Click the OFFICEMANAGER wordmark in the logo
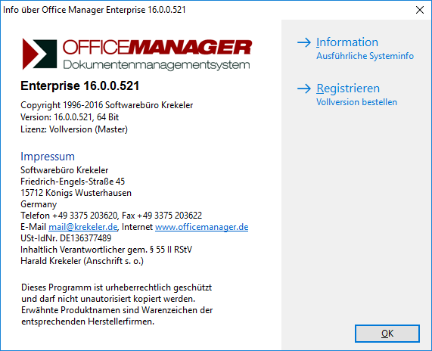Viewport: 432px width, 351px height. coord(157,47)
